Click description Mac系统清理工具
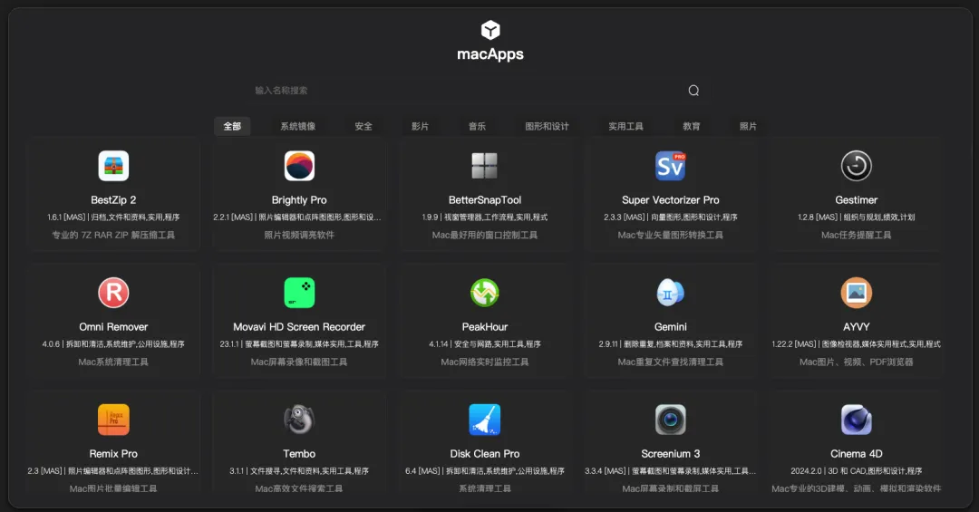Screen dimensions: 979x512 click(113, 362)
